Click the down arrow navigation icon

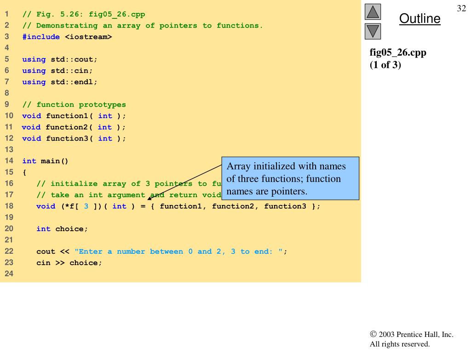pos(373,31)
